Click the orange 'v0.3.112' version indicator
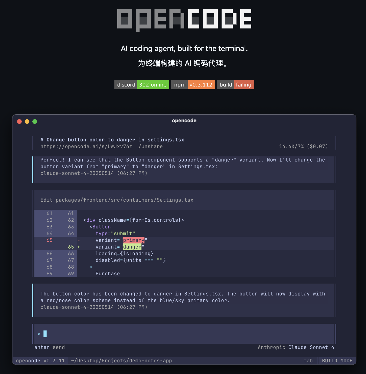The image size is (366, 374). coord(201,84)
